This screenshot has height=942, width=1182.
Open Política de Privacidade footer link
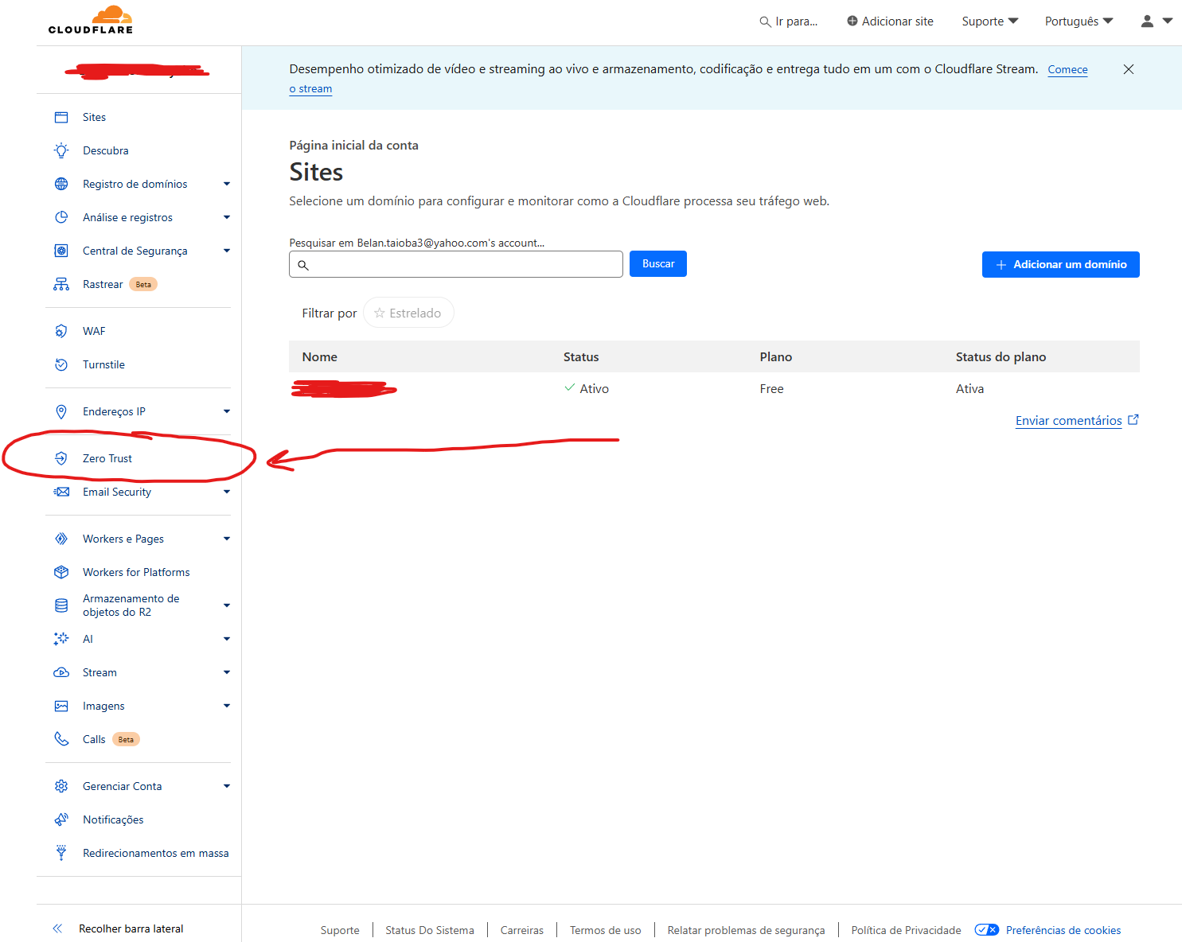coord(906,930)
